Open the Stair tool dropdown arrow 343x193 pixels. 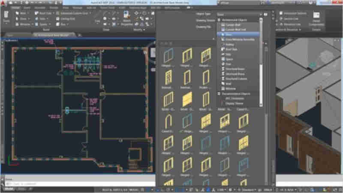[48, 19]
